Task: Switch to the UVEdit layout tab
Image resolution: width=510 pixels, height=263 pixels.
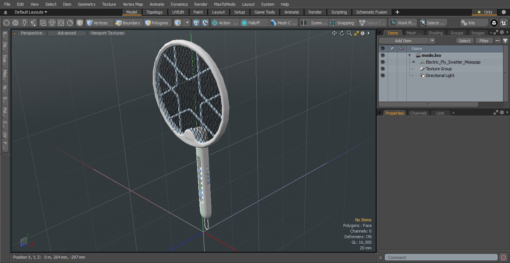Action: tap(178, 12)
